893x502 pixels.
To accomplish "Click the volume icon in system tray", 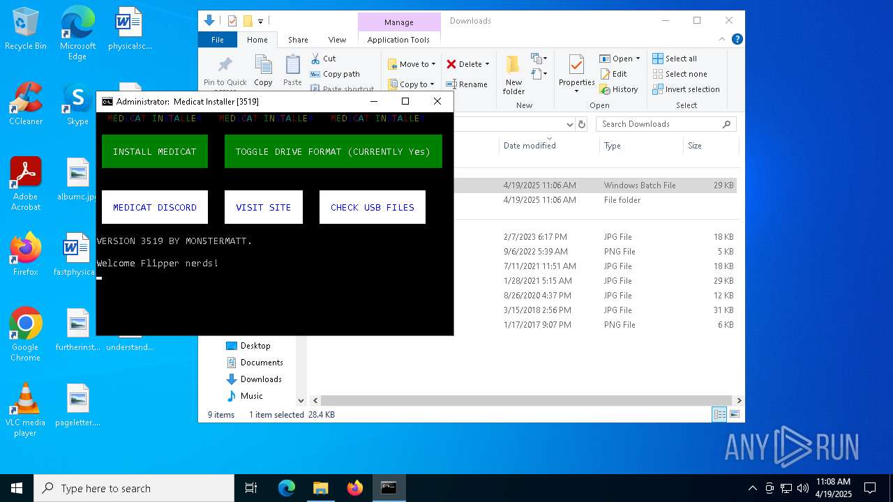I will pyautogui.click(x=802, y=488).
